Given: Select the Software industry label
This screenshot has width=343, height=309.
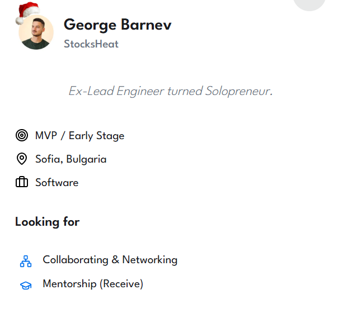Looking at the screenshot, I should (x=57, y=183).
